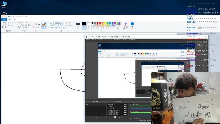
Task: Add a new scene with plus icon
Action: click(87, 117)
